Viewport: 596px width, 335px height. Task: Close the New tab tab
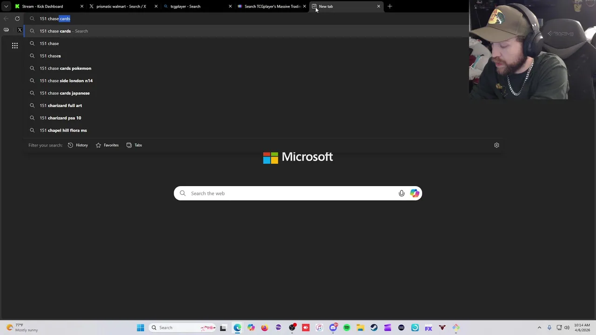(379, 7)
